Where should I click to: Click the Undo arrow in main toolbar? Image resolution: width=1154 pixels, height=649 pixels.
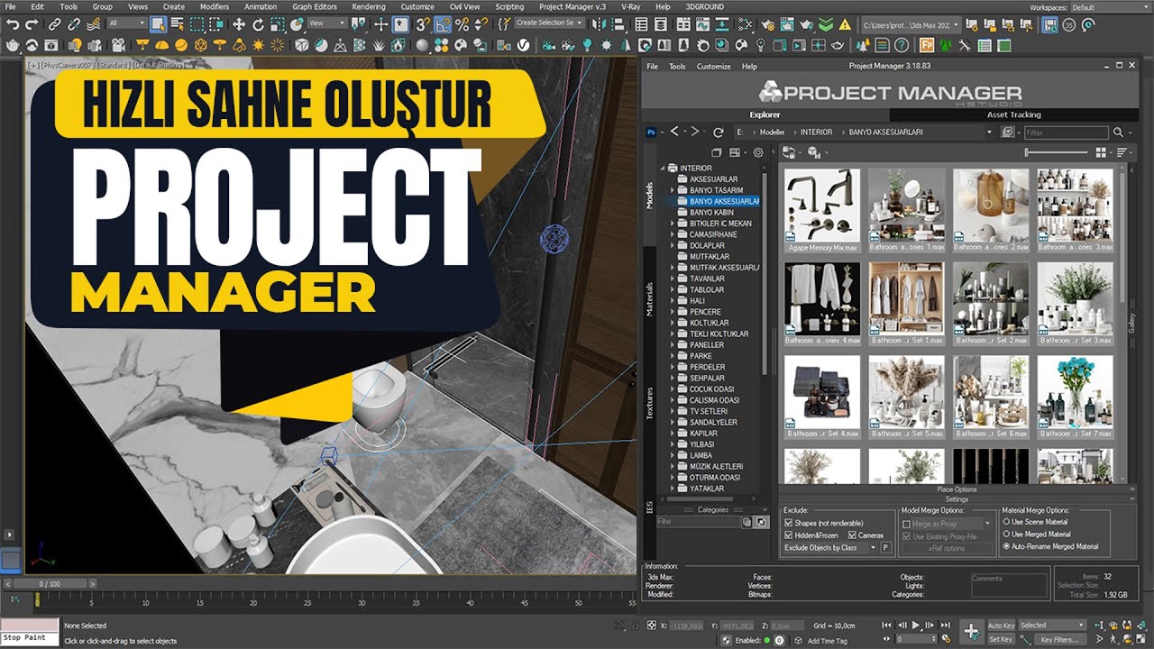coord(13,24)
